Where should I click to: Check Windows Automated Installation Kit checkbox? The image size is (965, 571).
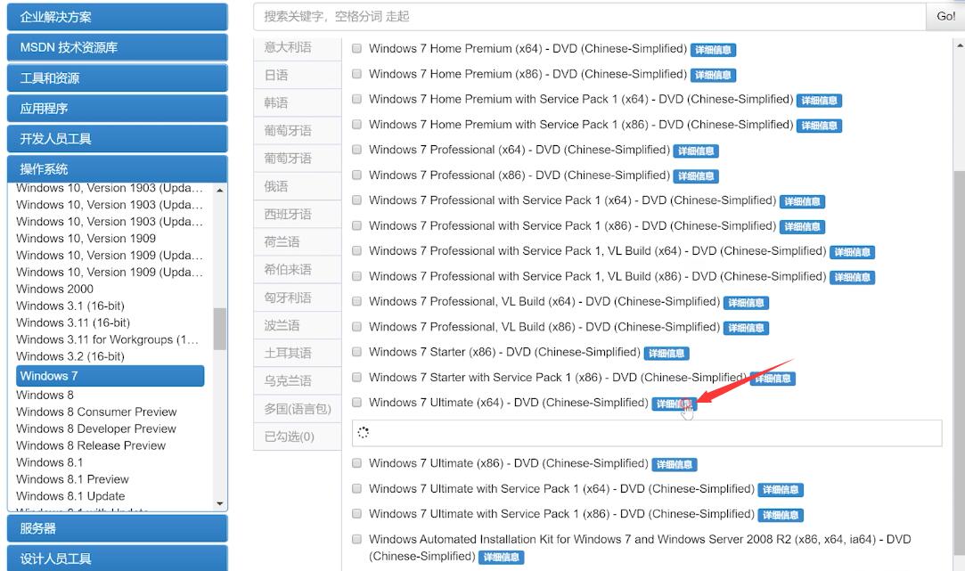click(356, 539)
